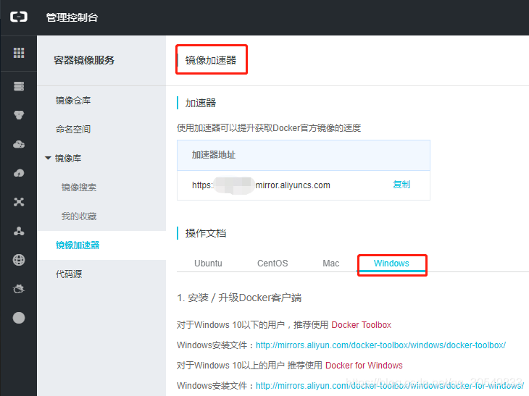Click the 加速器 section heading
Viewport: 529px width, 396px height.
click(x=201, y=103)
